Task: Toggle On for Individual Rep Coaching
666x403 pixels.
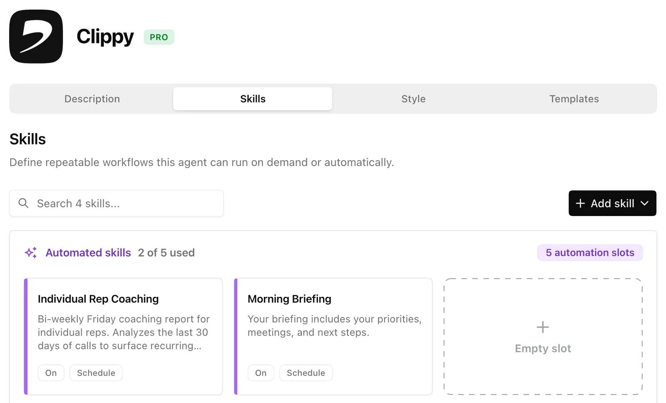Action: [x=51, y=373]
